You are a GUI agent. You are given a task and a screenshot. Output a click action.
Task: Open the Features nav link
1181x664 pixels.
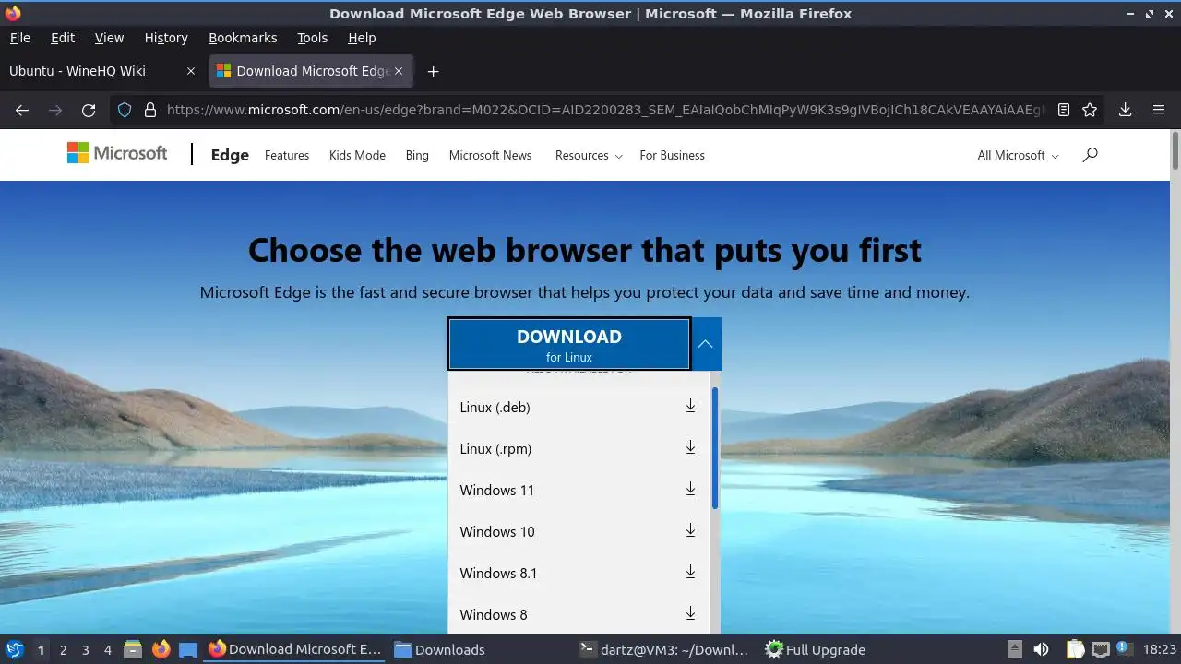pos(287,155)
